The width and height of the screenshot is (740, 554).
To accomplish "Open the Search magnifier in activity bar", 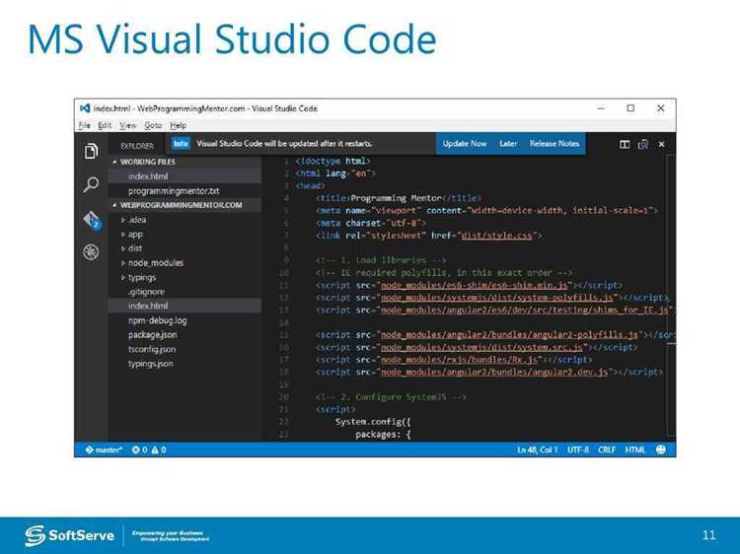I will tap(91, 184).
